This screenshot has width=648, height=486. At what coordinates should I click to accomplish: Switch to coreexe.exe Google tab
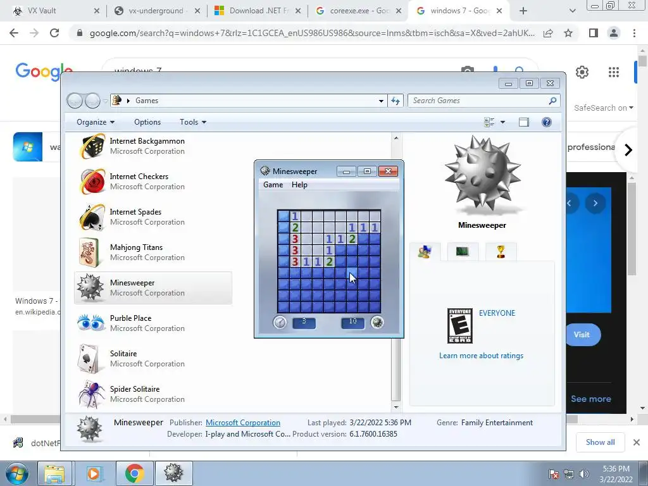[x=359, y=11]
